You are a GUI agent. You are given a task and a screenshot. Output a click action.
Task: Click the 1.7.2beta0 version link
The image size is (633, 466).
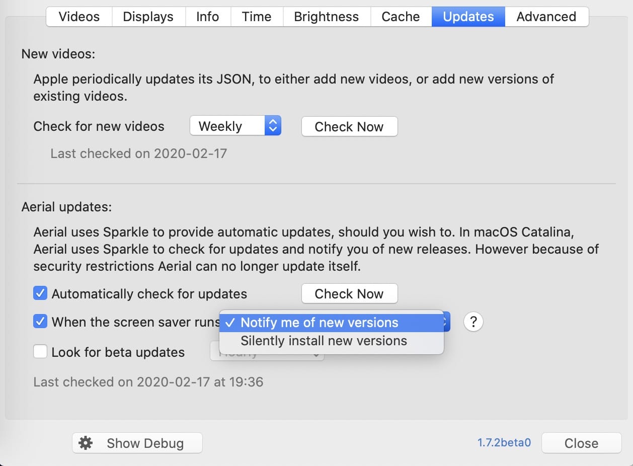click(504, 443)
